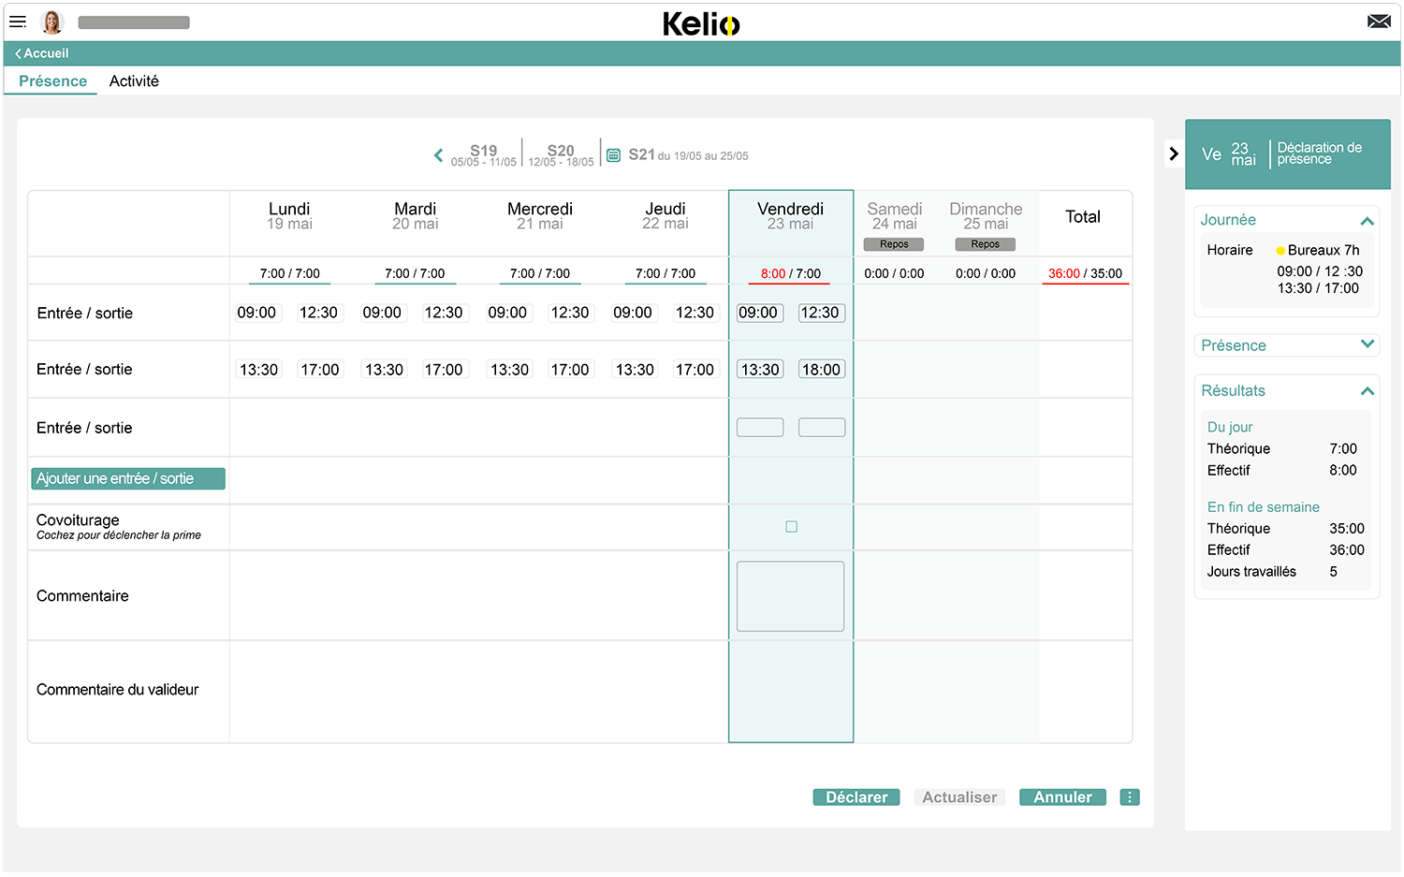Open the Kelio logo
The height and width of the screenshot is (877, 1404).
point(700,22)
